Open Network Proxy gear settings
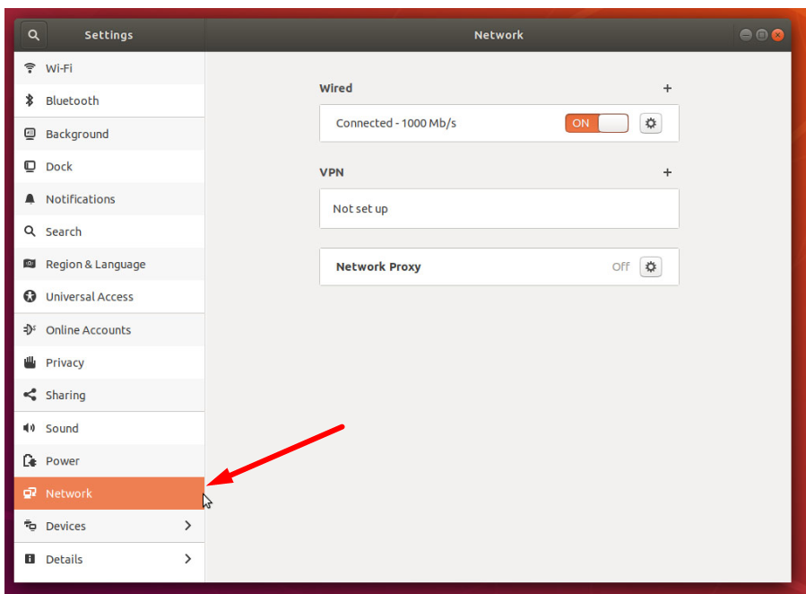Image resolution: width=806 pixels, height=594 pixels. [651, 266]
